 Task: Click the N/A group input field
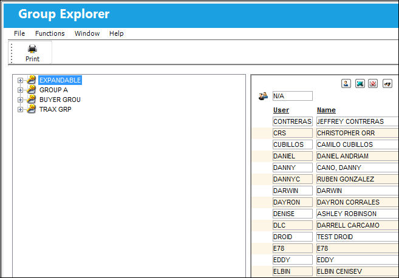[x=293, y=96]
